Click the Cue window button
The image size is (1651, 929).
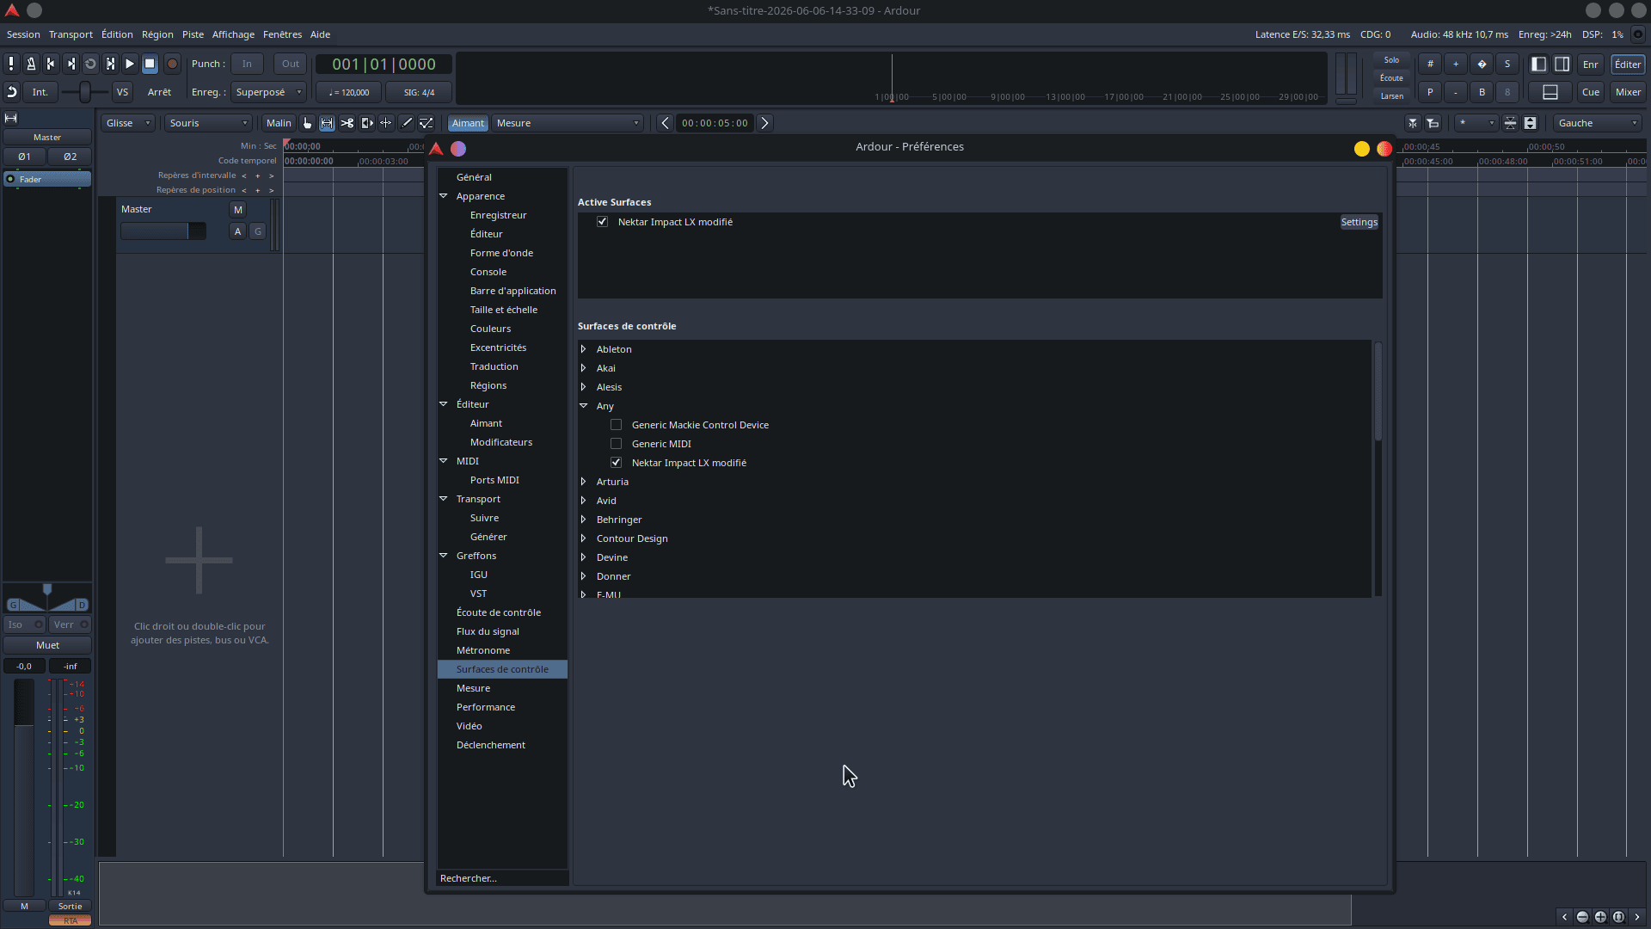point(1591,92)
